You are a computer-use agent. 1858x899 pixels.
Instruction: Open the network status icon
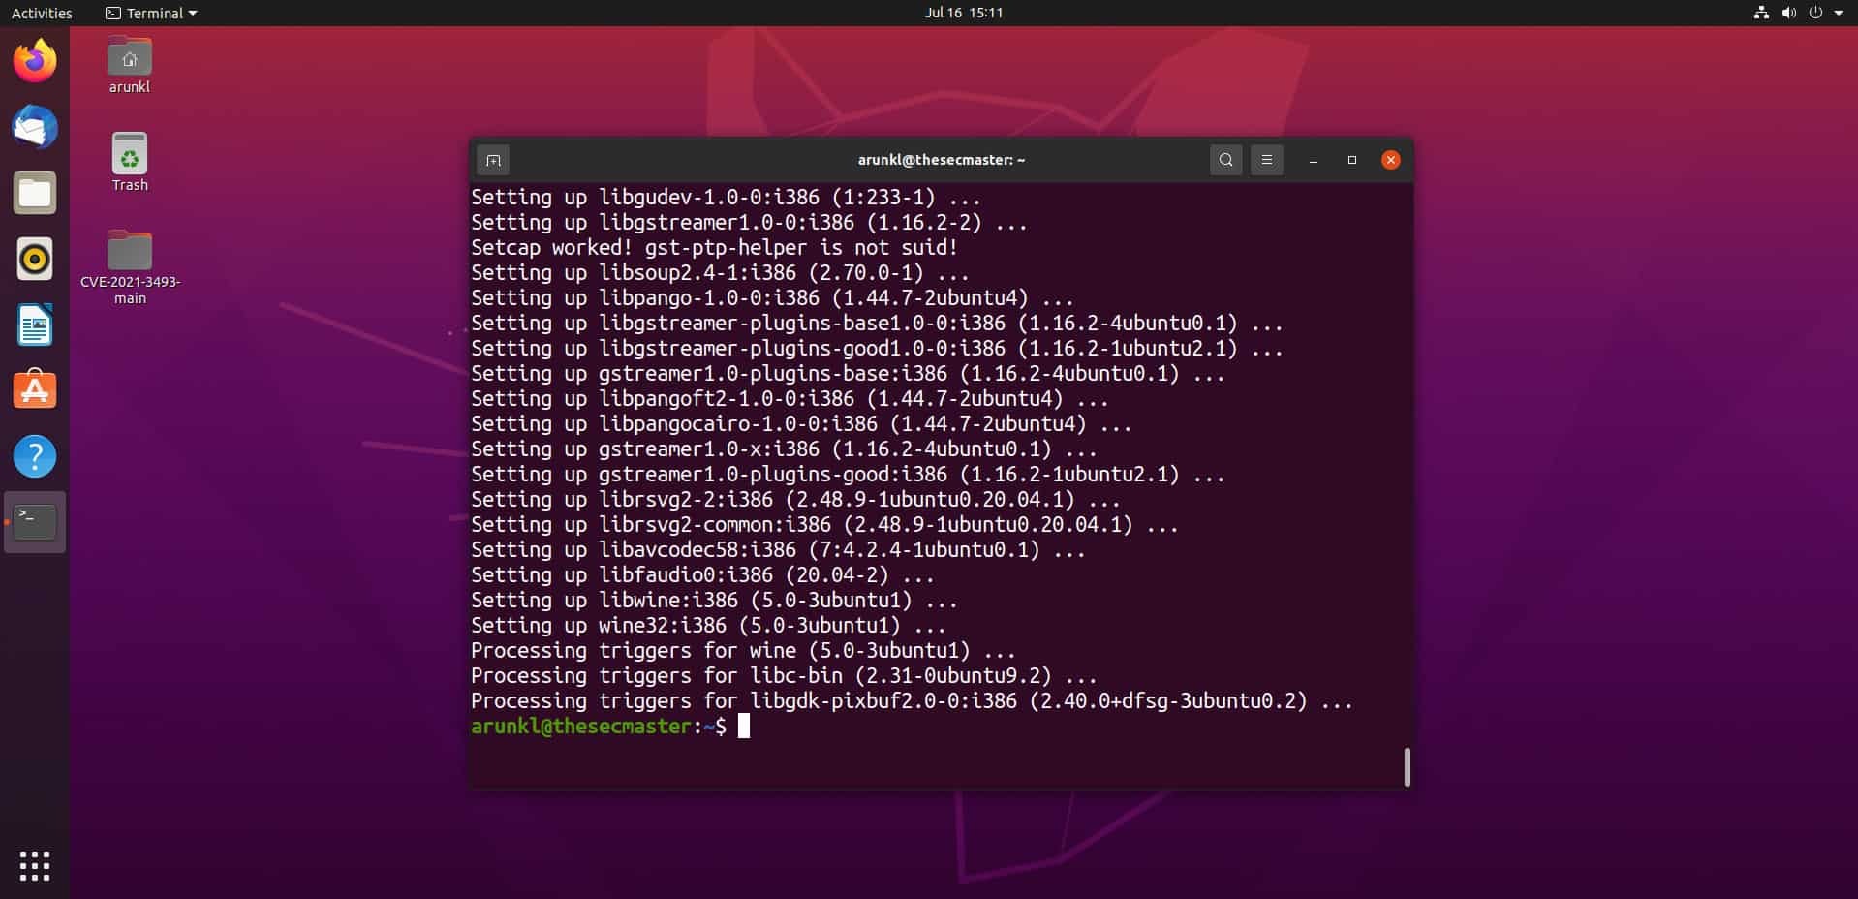tap(1761, 13)
